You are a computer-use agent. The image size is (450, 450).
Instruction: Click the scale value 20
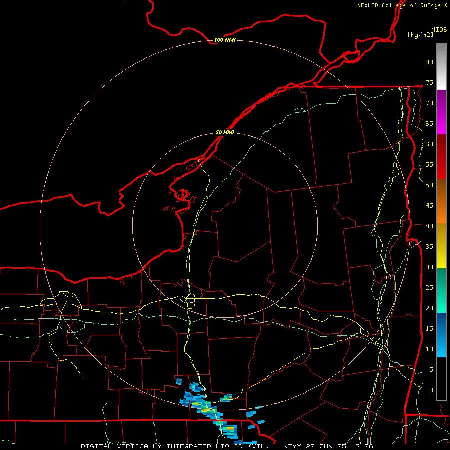(x=429, y=308)
